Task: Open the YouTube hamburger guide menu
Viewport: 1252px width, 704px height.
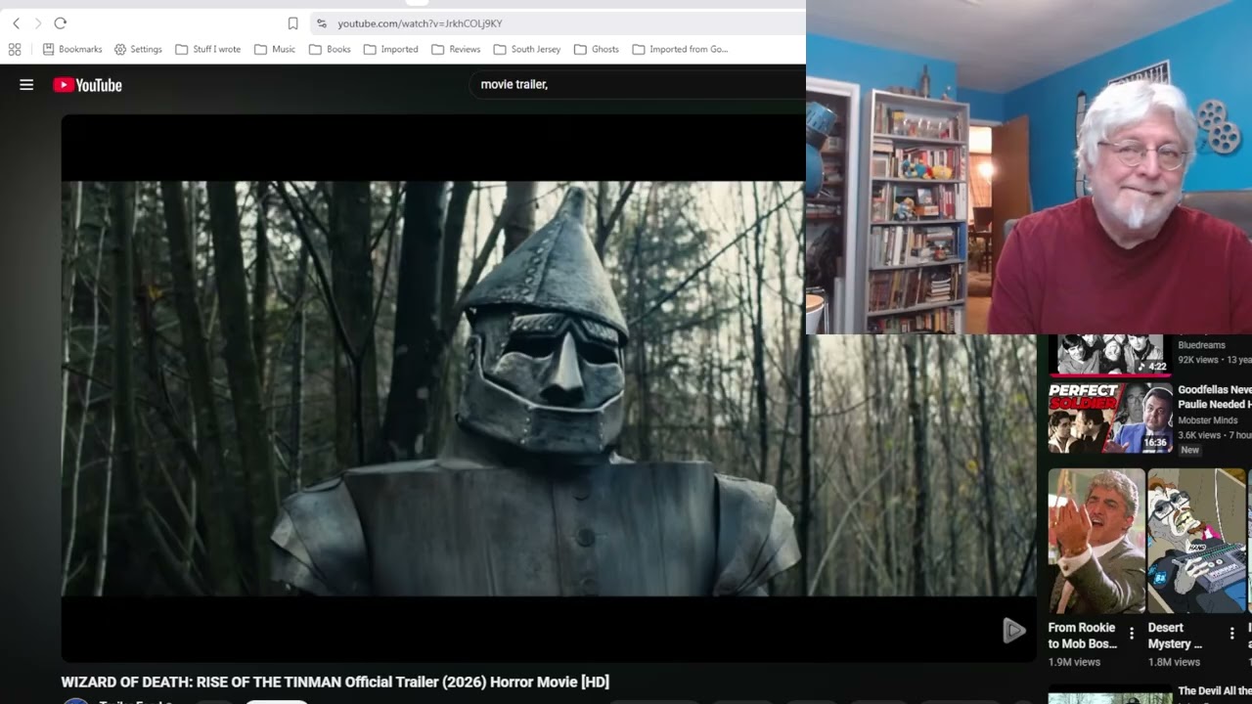Action: pyautogui.click(x=26, y=85)
